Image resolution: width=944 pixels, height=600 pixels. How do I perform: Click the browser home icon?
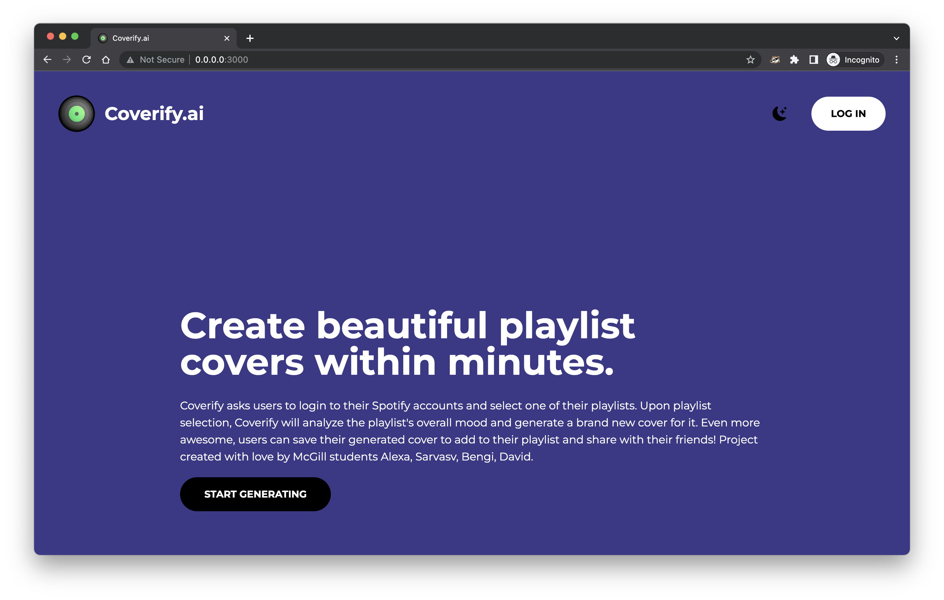click(106, 60)
